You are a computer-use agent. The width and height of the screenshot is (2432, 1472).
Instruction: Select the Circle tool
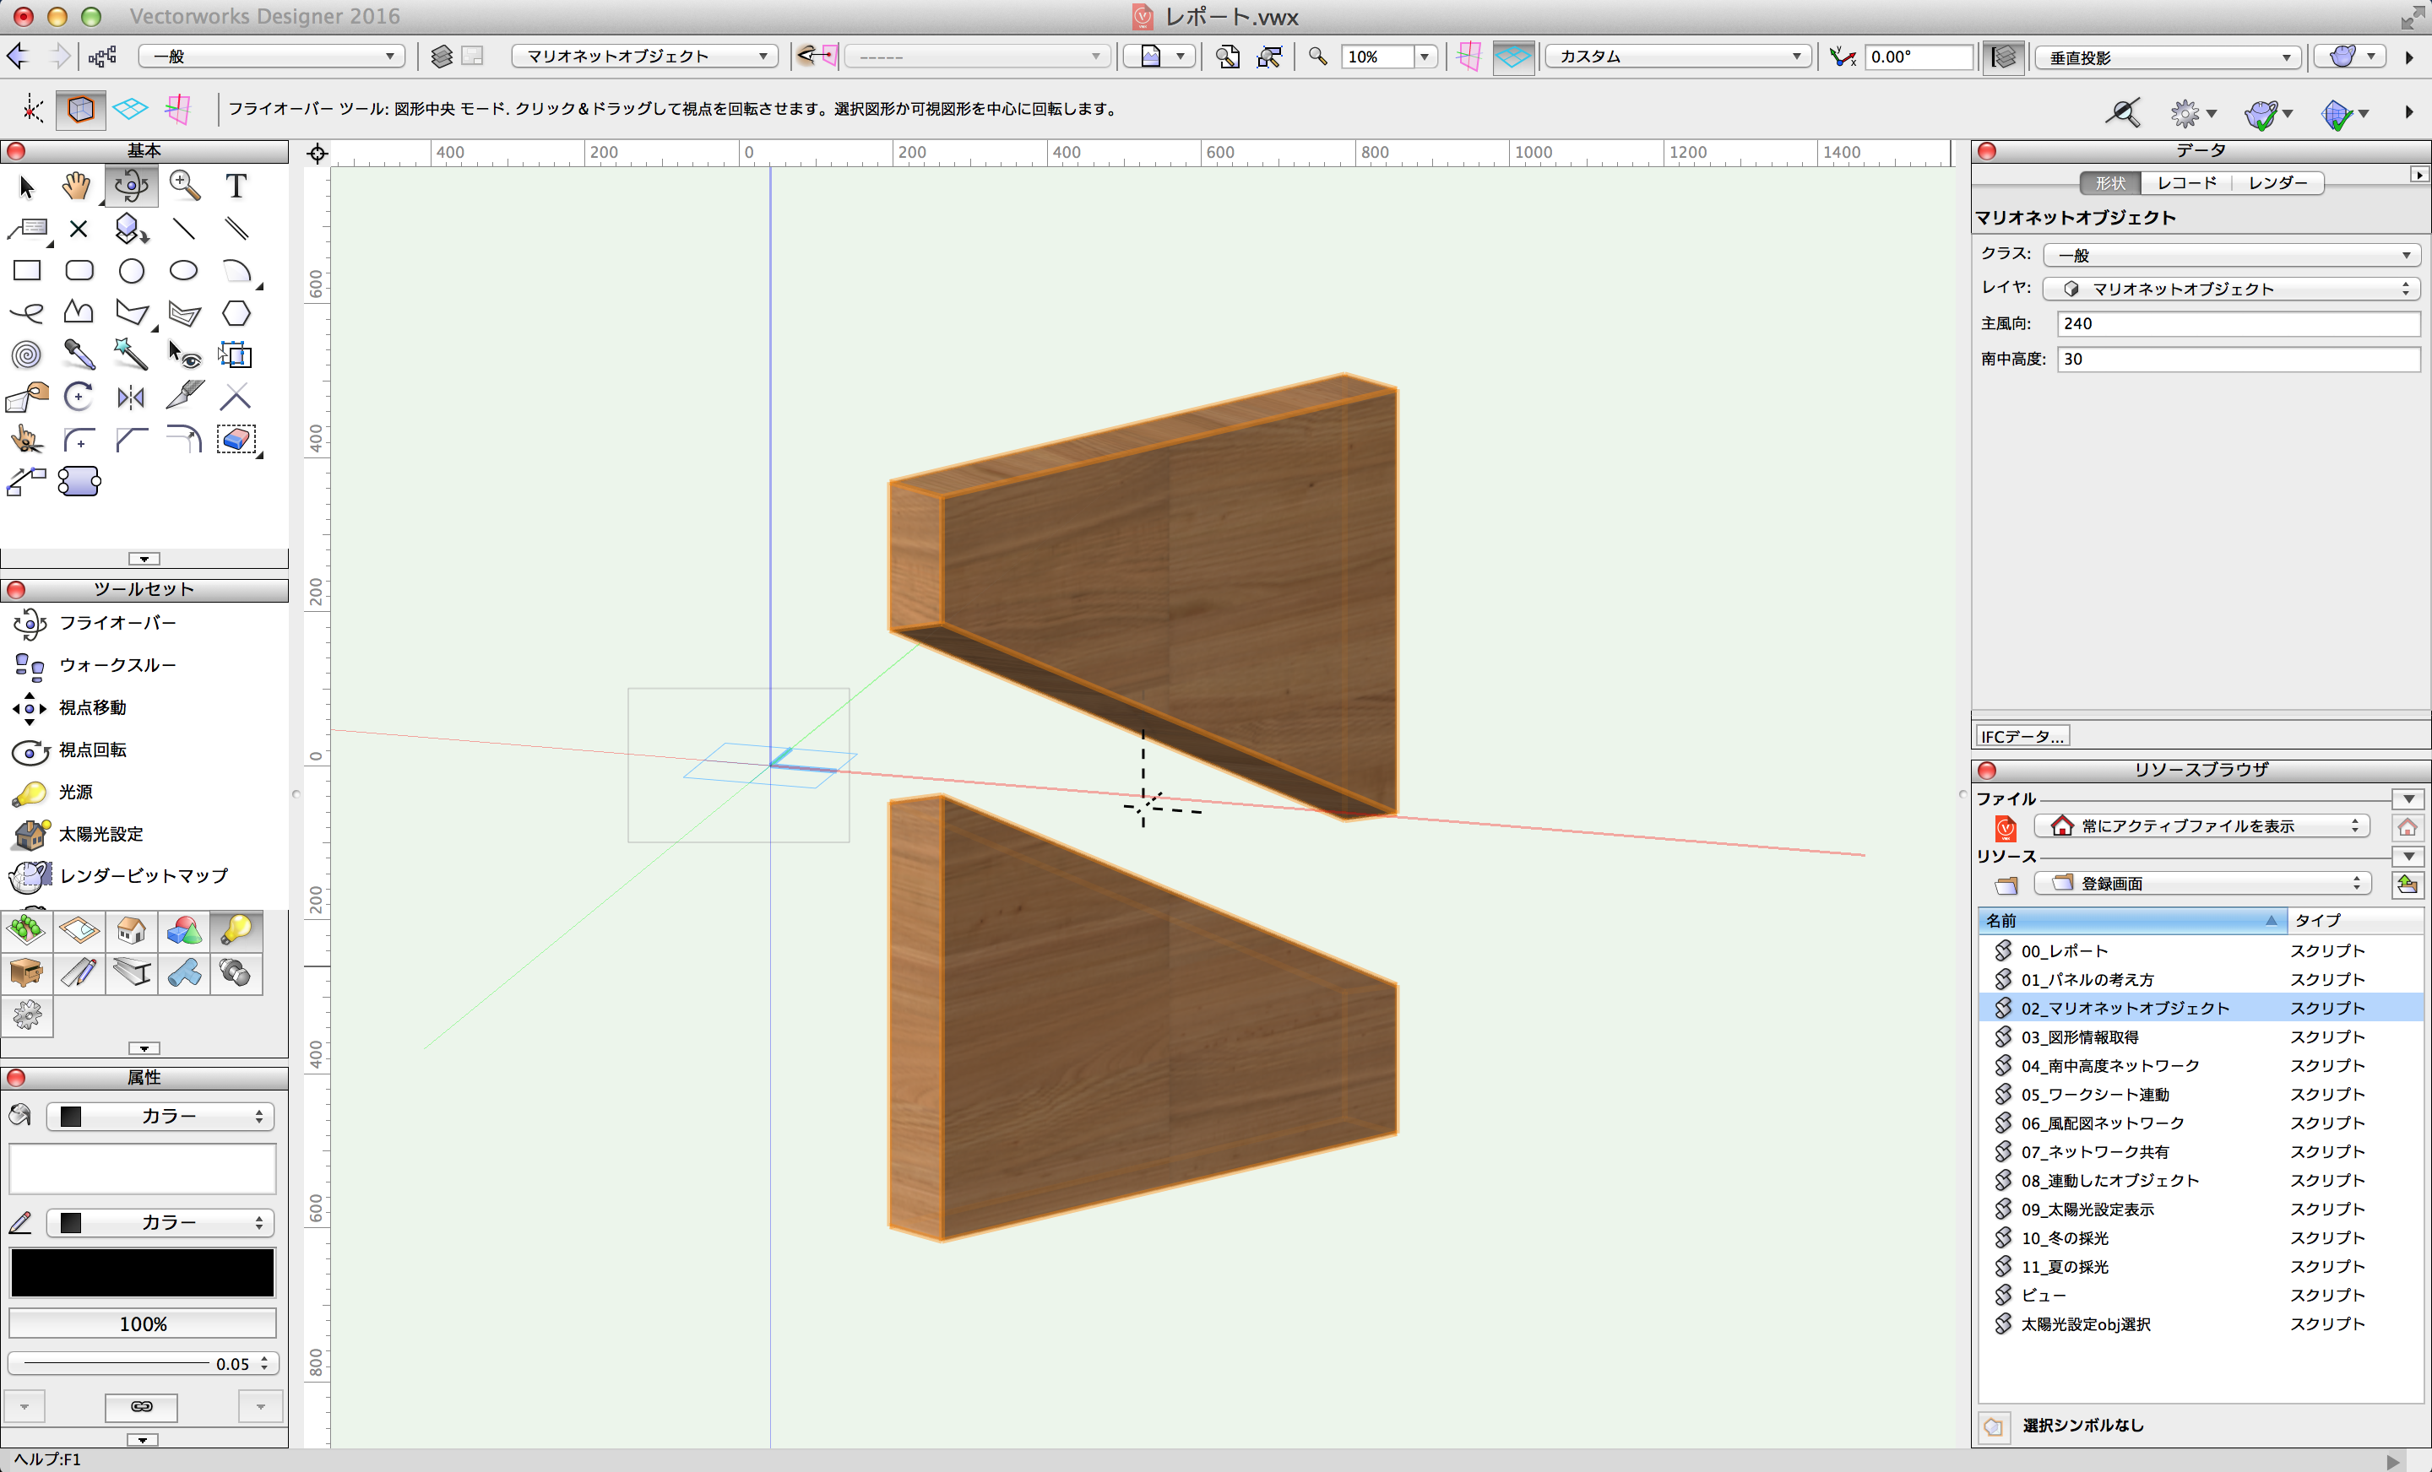(x=131, y=270)
